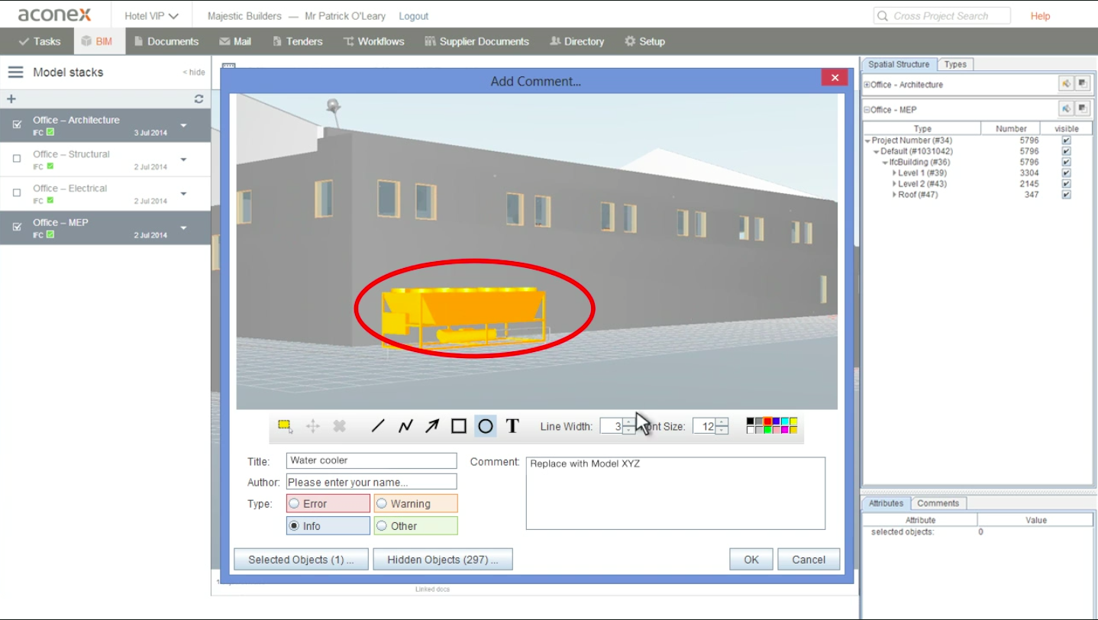Image resolution: width=1098 pixels, height=620 pixels.
Task: Click the Comment text area
Action: (676, 493)
